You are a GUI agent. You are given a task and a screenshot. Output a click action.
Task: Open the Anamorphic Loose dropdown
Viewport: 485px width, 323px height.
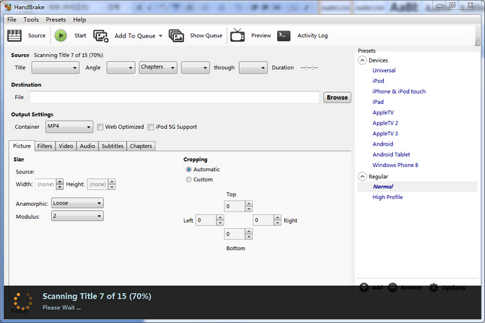click(x=78, y=203)
